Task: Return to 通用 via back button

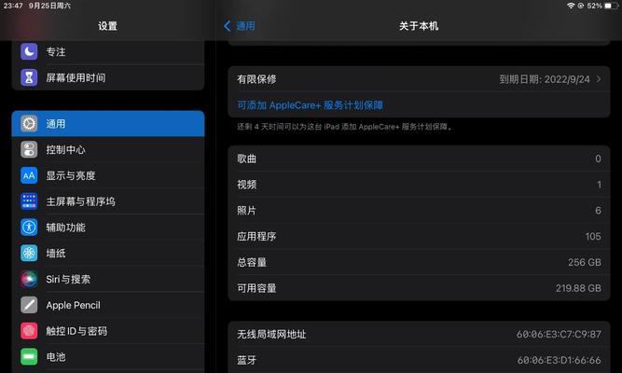Action: (x=240, y=26)
